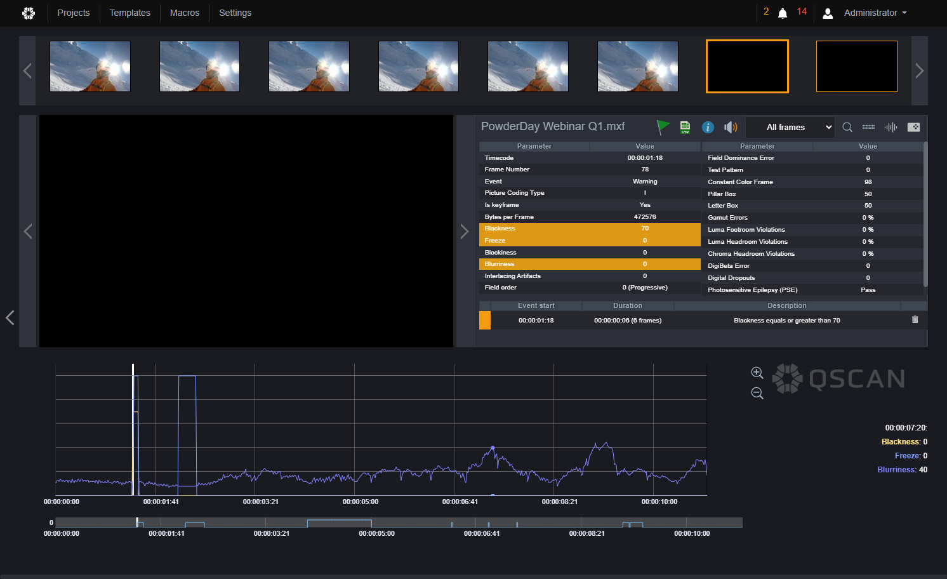947x579 pixels.
Task: Click the orange warning count 2
Action: click(x=766, y=11)
